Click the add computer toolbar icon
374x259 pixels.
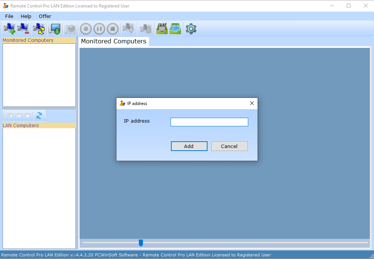click(10, 29)
